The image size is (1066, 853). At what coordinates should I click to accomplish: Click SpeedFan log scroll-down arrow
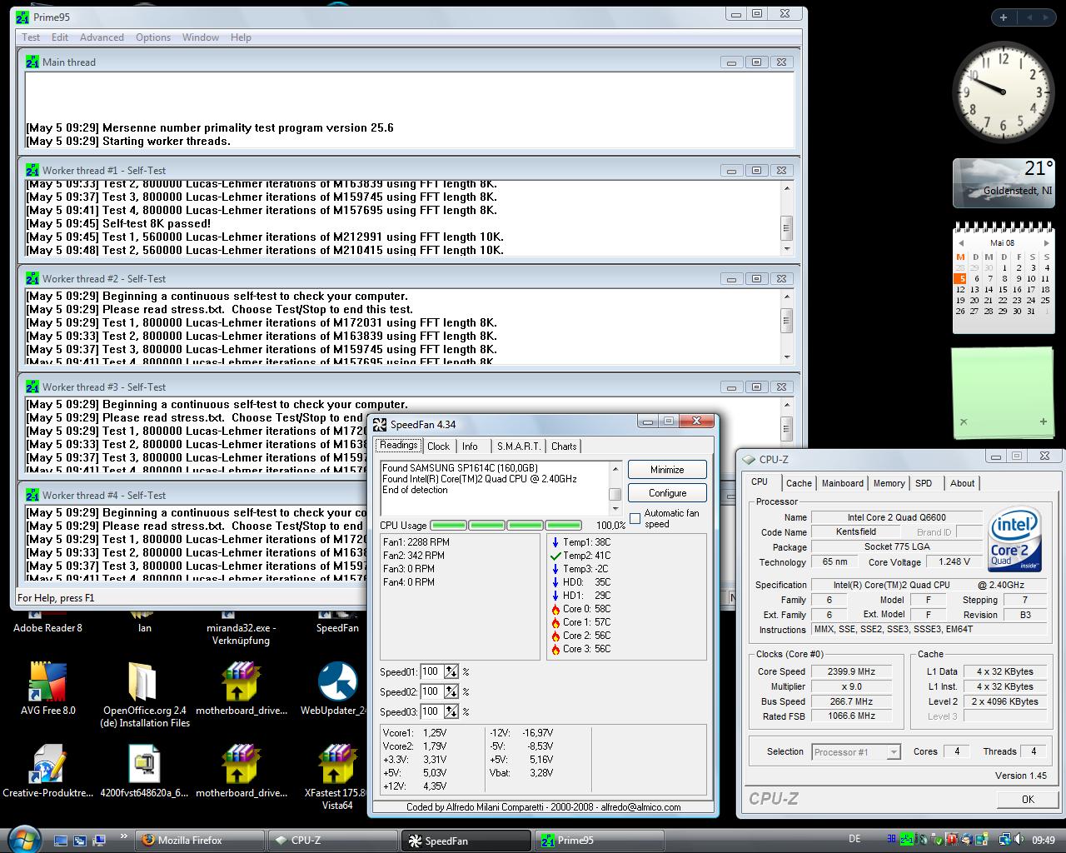[x=616, y=509]
